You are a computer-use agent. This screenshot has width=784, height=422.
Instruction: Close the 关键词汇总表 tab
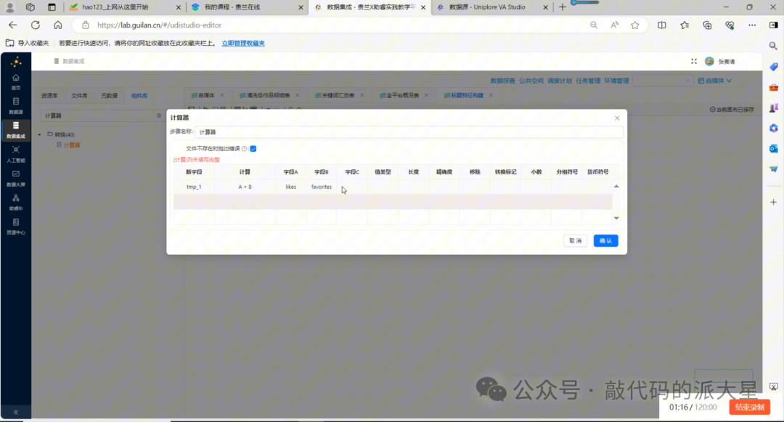tap(362, 95)
